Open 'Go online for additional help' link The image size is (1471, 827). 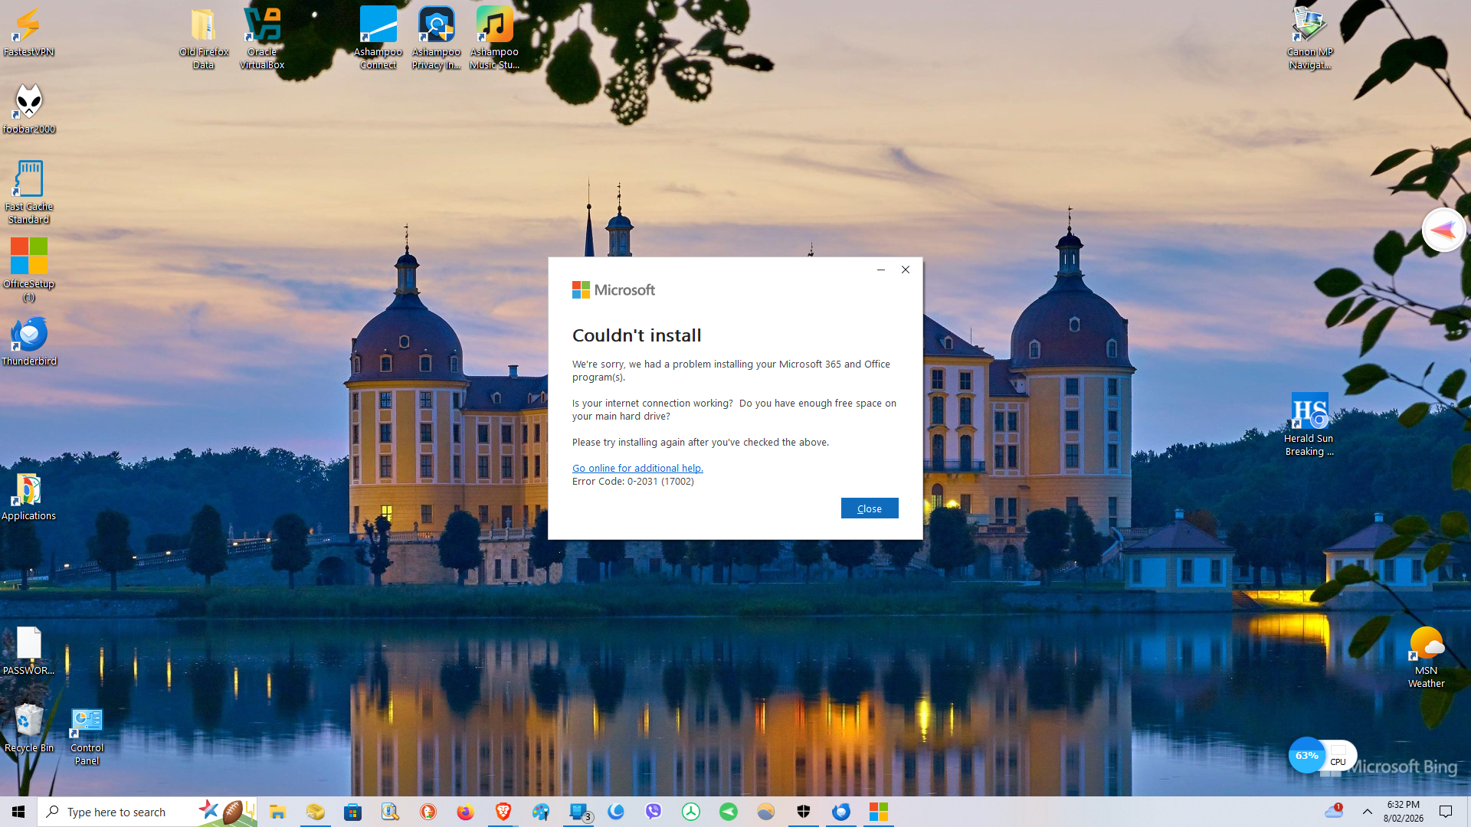(x=637, y=468)
